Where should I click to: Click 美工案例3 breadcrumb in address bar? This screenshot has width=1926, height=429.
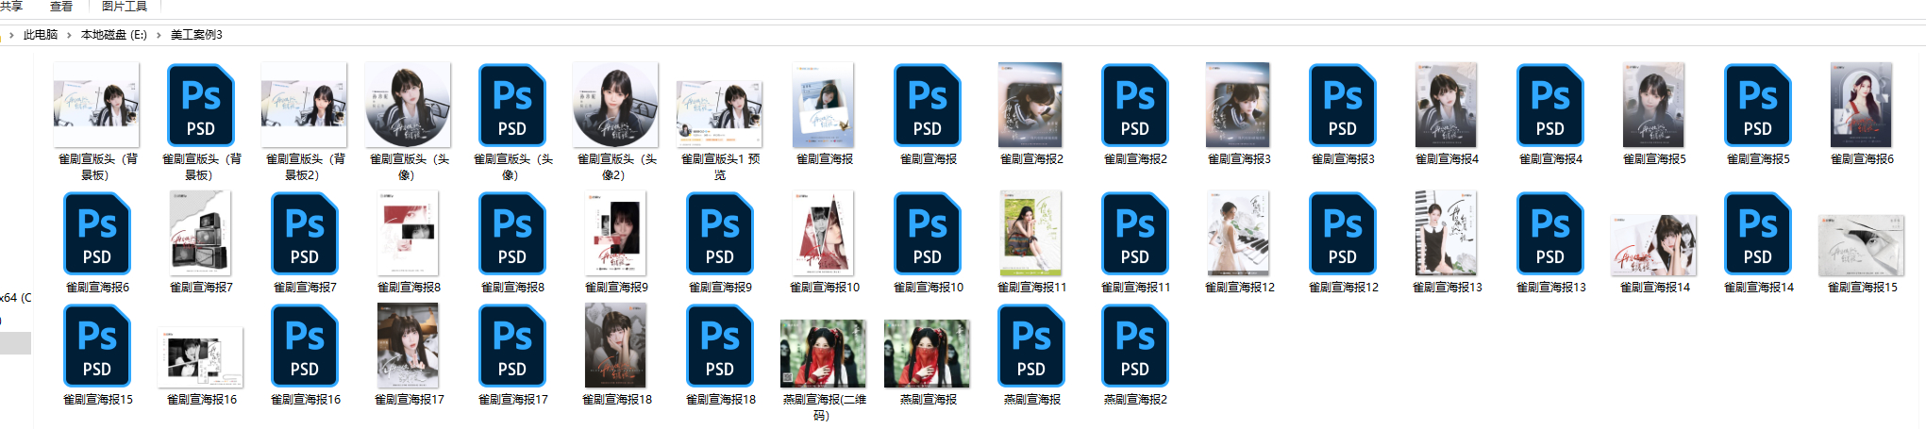[196, 35]
